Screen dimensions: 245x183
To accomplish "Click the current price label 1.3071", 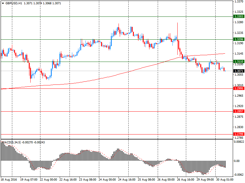I will point(239,71).
